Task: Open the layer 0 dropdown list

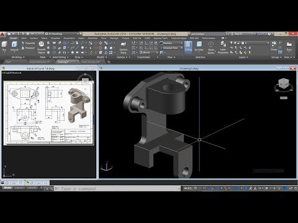Action: (250, 43)
